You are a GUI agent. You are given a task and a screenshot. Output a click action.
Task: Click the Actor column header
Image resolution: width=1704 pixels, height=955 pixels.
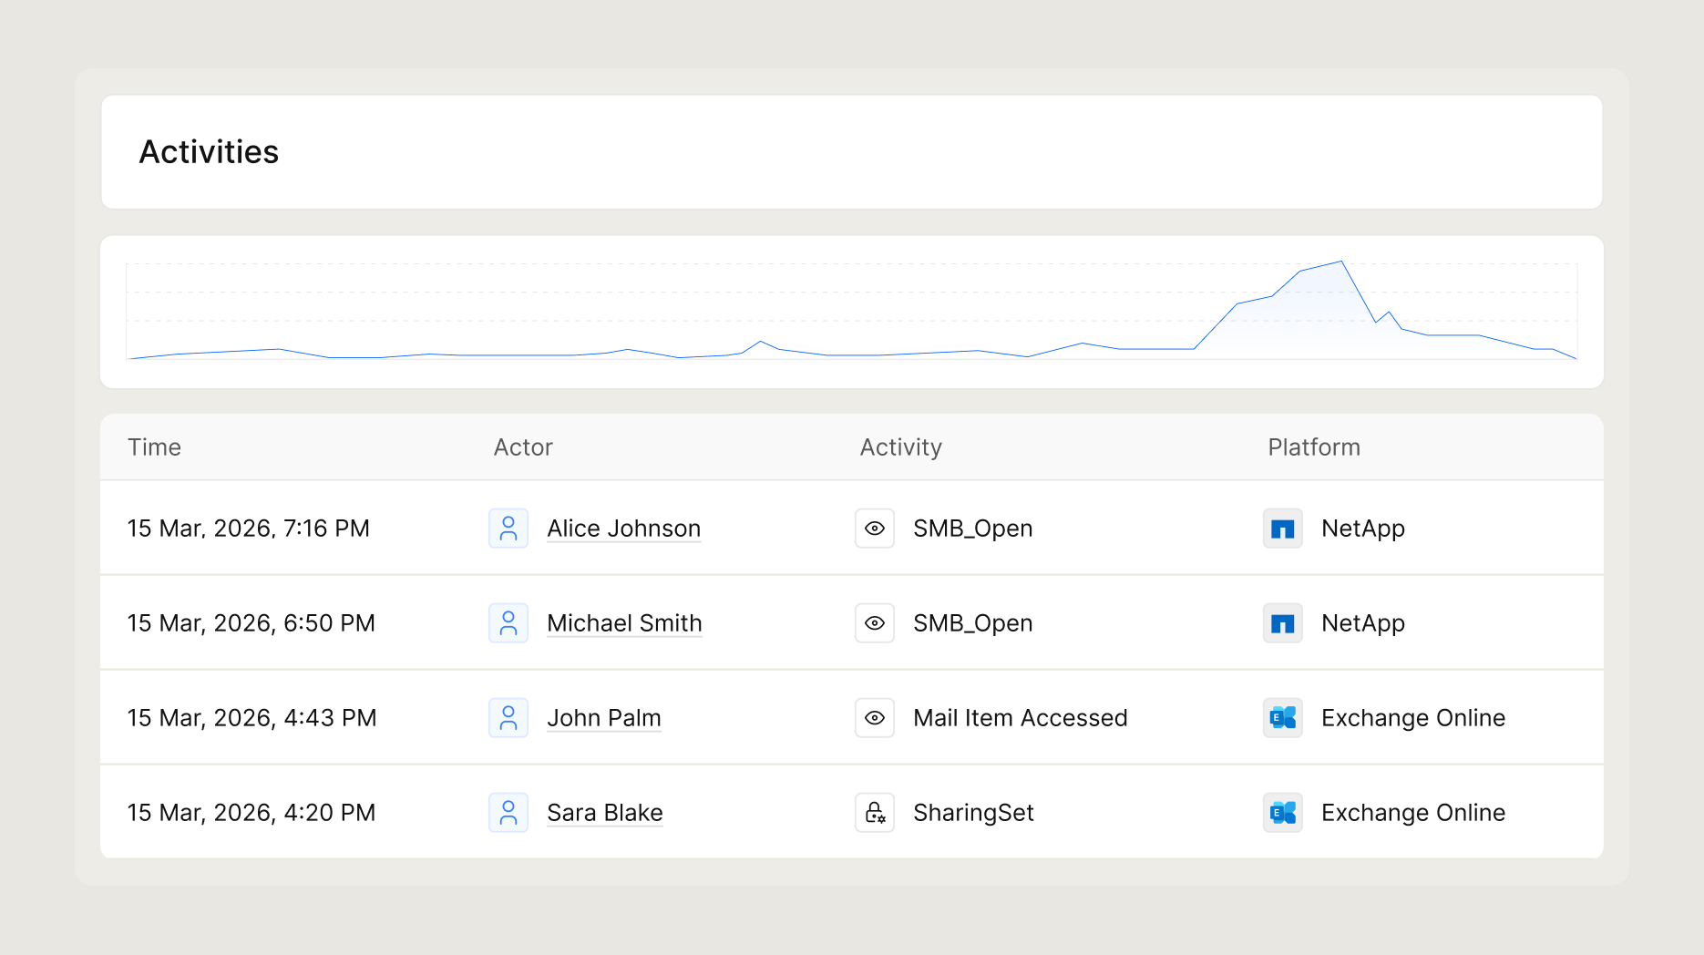pos(523,447)
